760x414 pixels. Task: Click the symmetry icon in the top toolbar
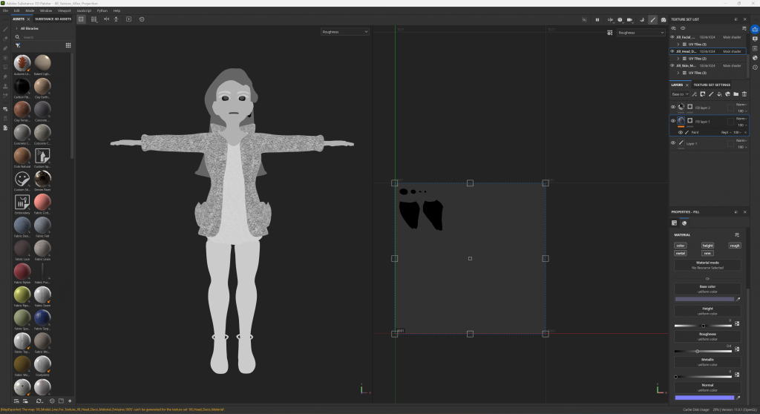pos(106,19)
